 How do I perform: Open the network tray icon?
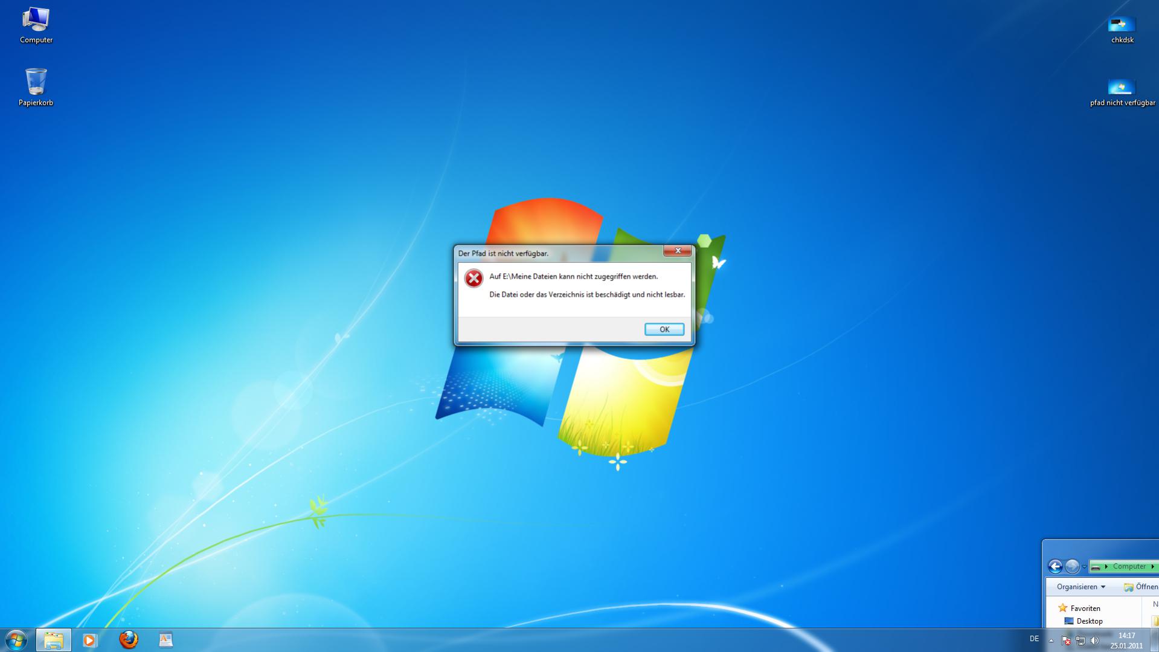[1080, 641]
